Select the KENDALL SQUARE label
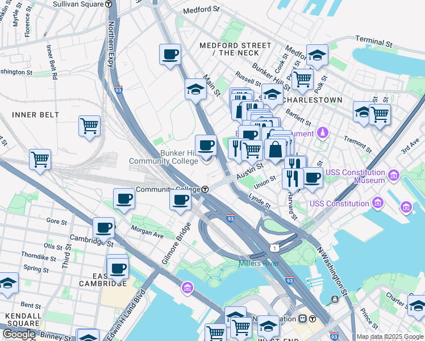The width and height of the screenshot is (425, 341). point(24,319)
